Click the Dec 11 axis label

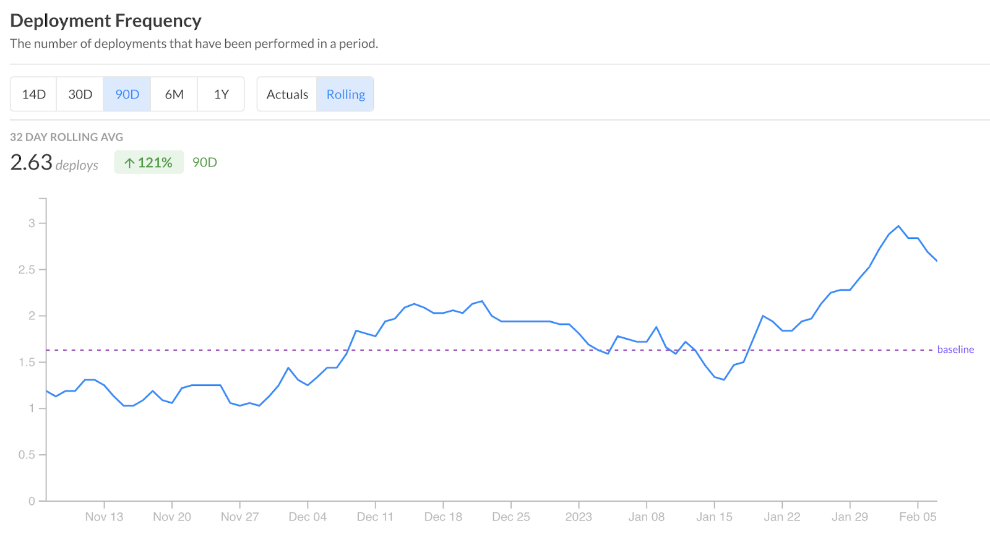pos(375,517)
